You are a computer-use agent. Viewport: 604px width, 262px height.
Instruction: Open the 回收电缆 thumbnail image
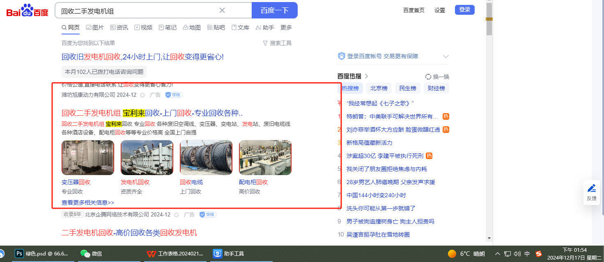pyautogui.click(x=206, y=158)
